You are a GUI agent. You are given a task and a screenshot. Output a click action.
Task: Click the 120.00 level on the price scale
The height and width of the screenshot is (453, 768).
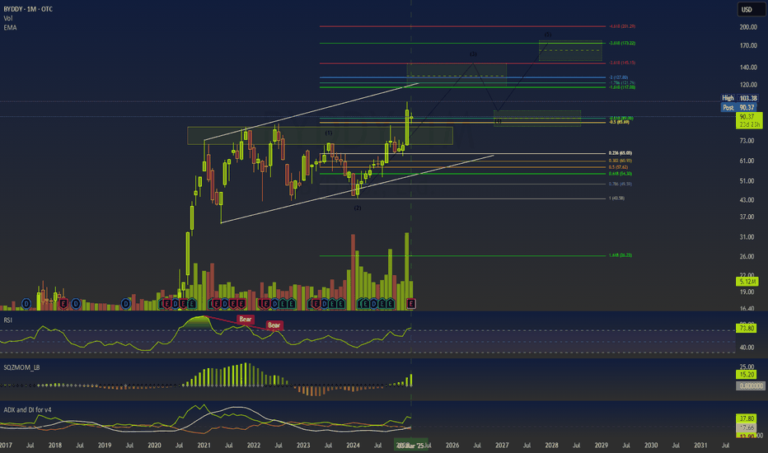[x=748, y=85]
